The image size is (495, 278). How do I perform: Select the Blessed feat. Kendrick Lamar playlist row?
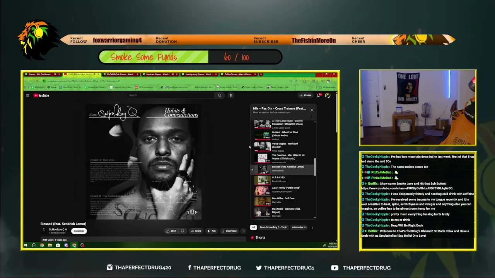(282, 169)
